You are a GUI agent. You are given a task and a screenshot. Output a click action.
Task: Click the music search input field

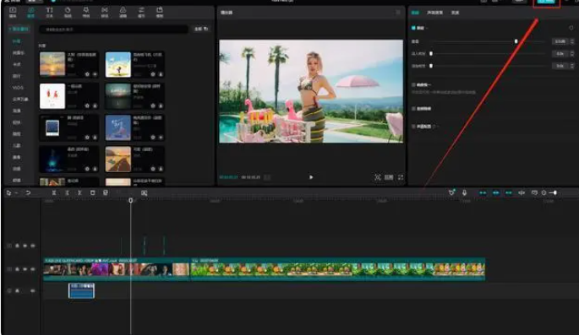coord(114,30)
